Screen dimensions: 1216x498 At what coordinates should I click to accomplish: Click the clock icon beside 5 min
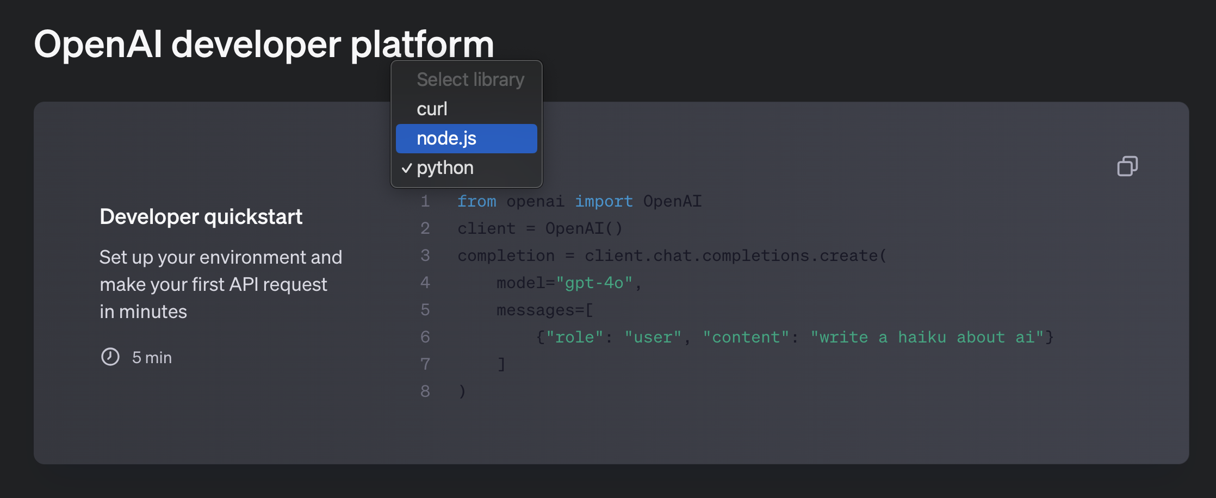[x=110, y=357]
